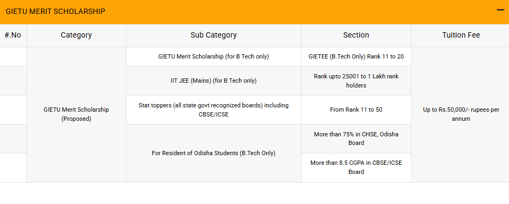Select the Category column header

pyautogui.click(x=76, y=35)
